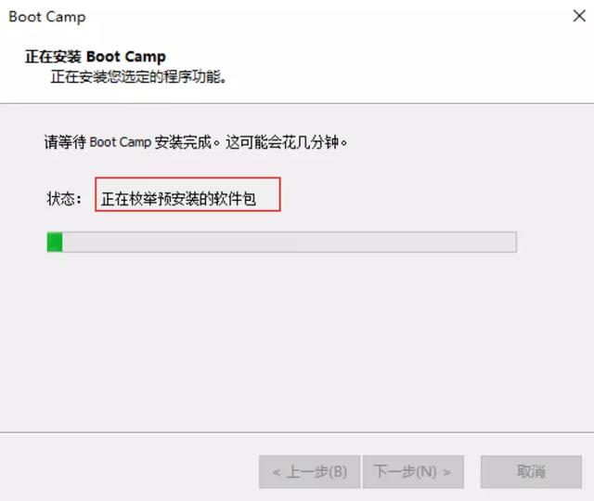Close the Boot Camp installer window
594x501 pixels.
point(579,17)
